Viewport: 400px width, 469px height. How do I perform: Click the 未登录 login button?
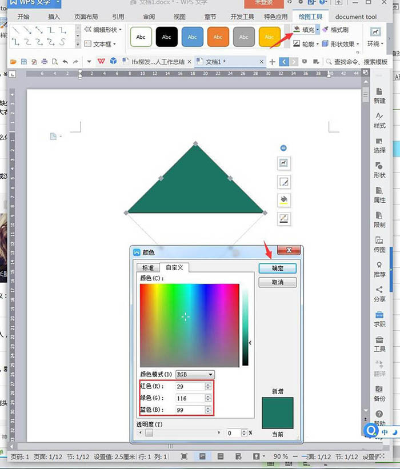(x=264, y=3)
